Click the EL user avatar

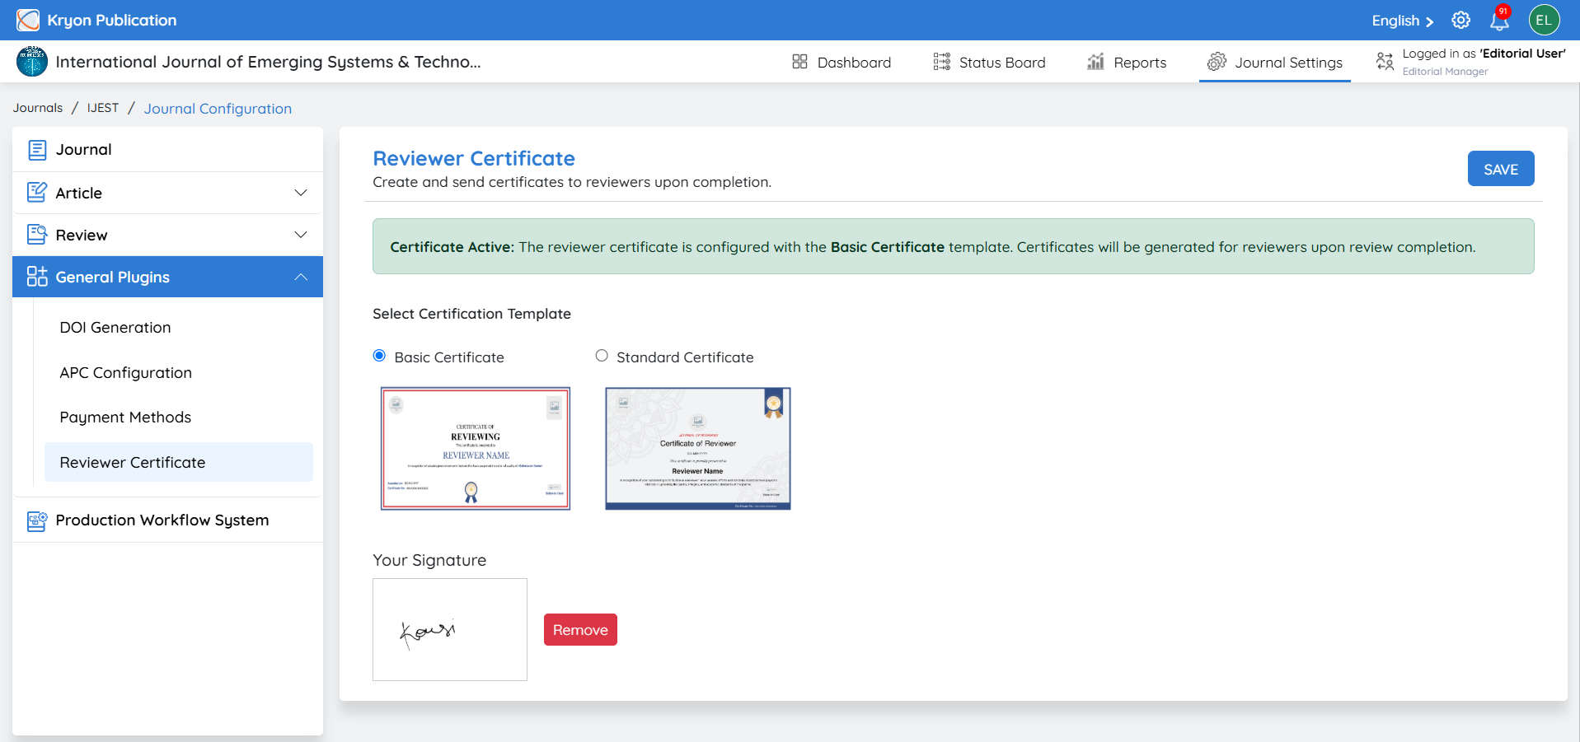[1544, 21]
